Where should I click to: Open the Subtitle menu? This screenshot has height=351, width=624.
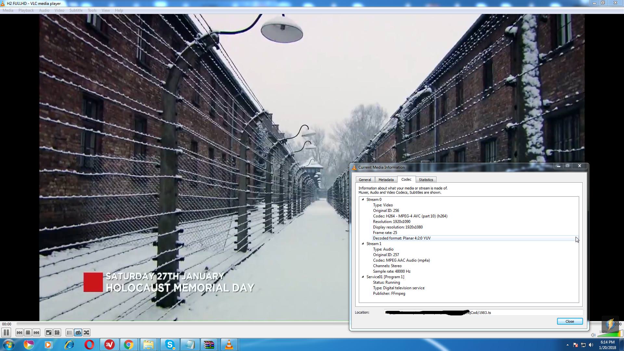(76, 10)
